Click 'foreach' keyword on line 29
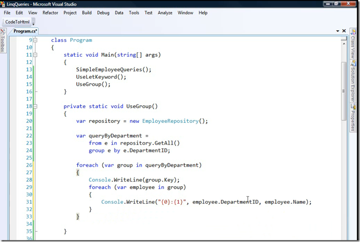This screenshot has width=360, height=242. click(100, 187)
